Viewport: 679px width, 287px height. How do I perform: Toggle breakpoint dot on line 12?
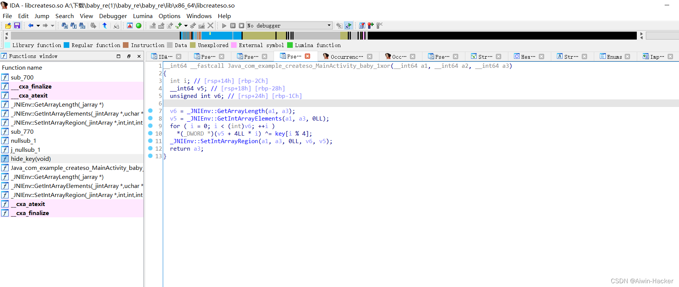pyautogui.click(x=150, y=148)
